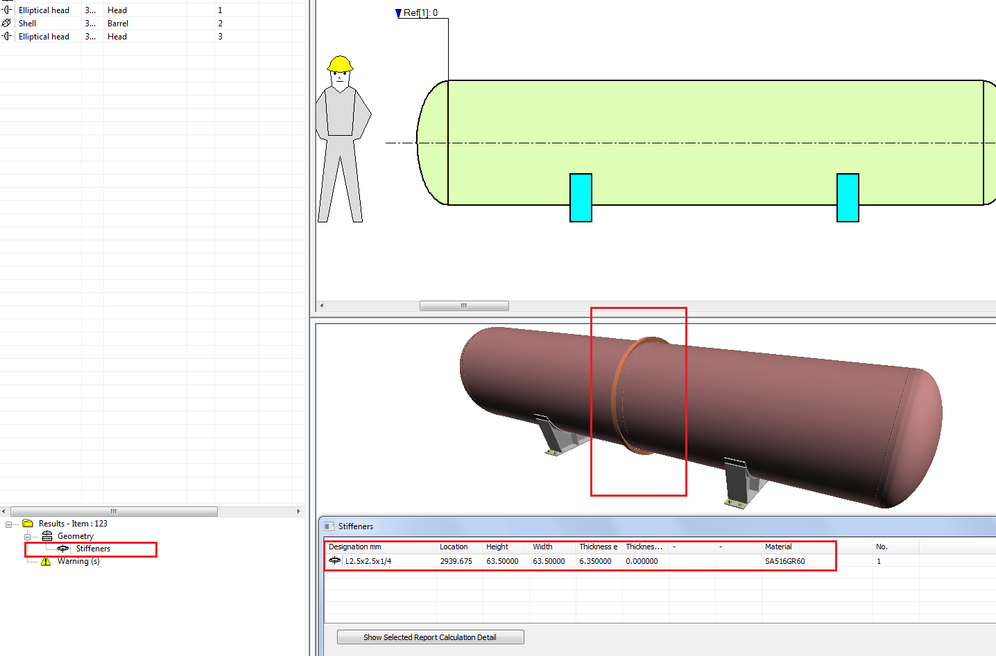Image resolution: width=996 pixels, height=656 pixels.
Task: Select the Shell row text
Action: [27, 23]
